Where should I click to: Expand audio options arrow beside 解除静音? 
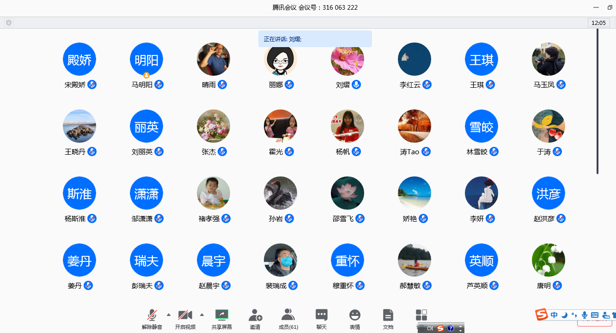[169, 315]
